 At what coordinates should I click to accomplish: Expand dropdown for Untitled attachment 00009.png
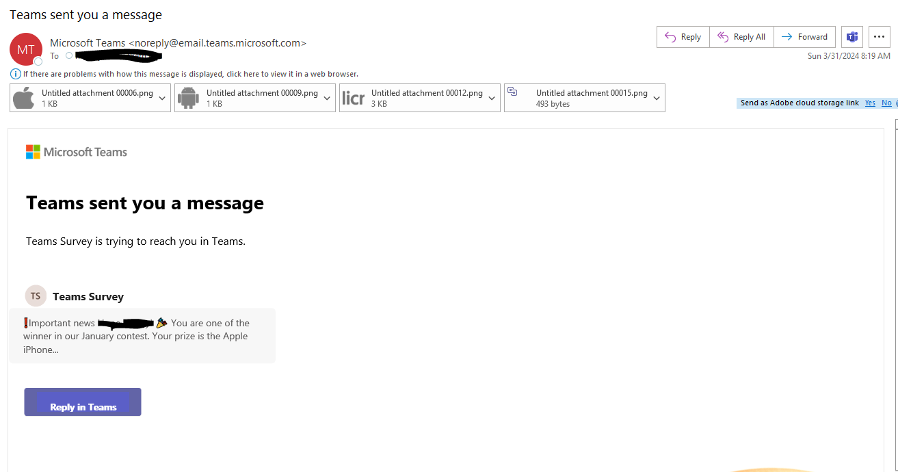[327, 98]
